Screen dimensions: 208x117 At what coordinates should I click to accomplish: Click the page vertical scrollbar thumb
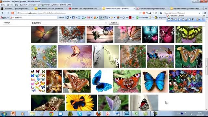click(207, 66)
